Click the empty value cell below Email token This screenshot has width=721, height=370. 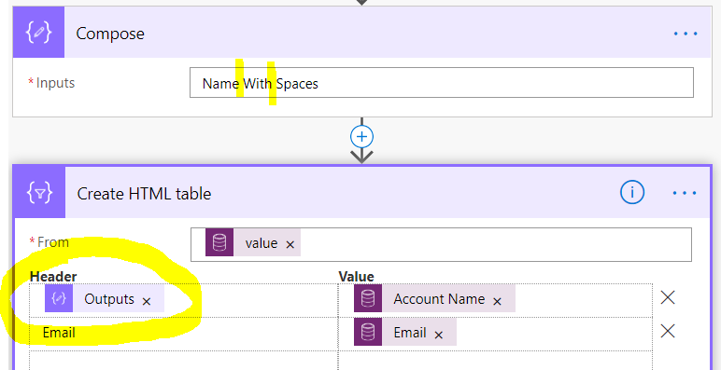tap(495, 361)
